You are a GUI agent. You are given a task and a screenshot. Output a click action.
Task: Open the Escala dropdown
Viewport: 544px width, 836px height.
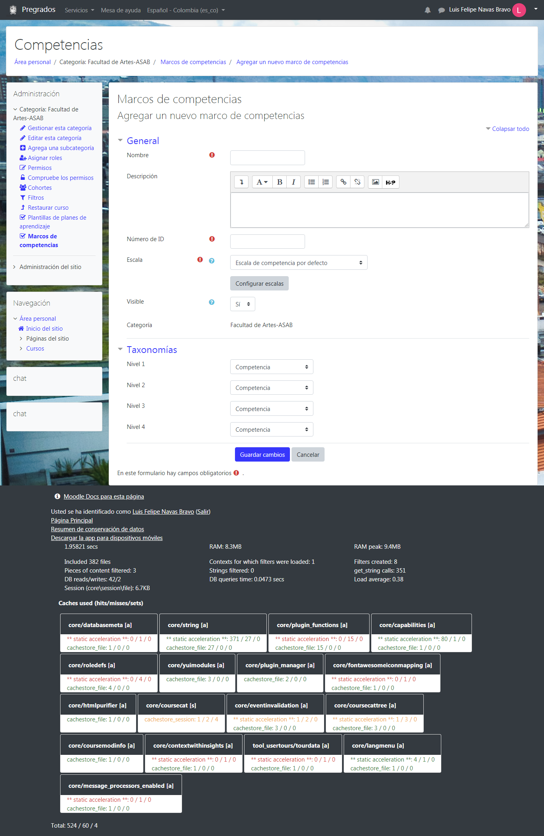(x=298, y=263)
